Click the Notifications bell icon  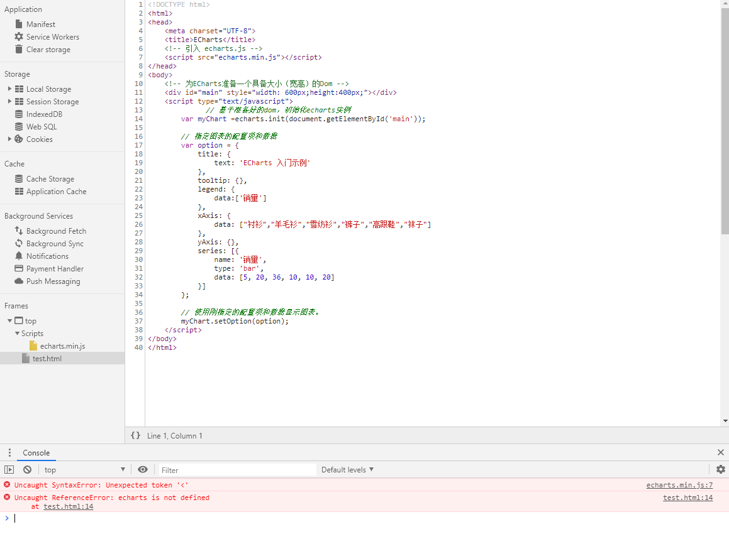[19, 256]
